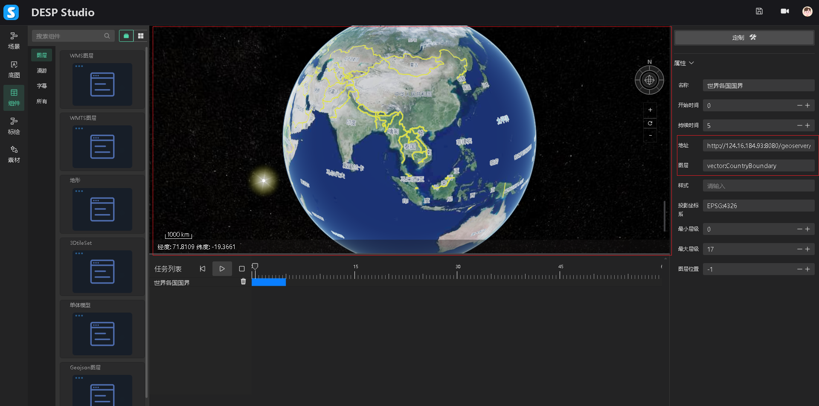Reset the globe view with refresh icon

(x=650, y=123)
